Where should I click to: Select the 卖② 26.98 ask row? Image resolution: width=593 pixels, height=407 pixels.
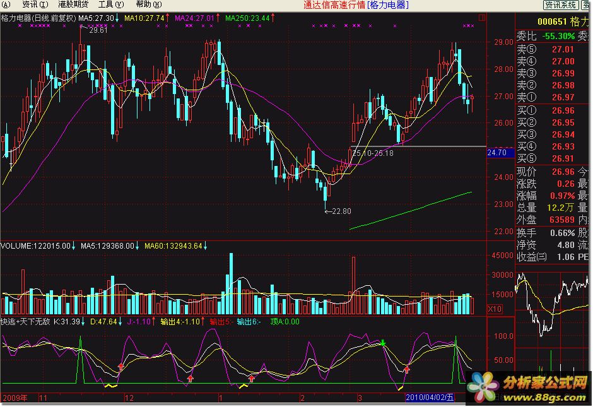[x=545, y=85]
